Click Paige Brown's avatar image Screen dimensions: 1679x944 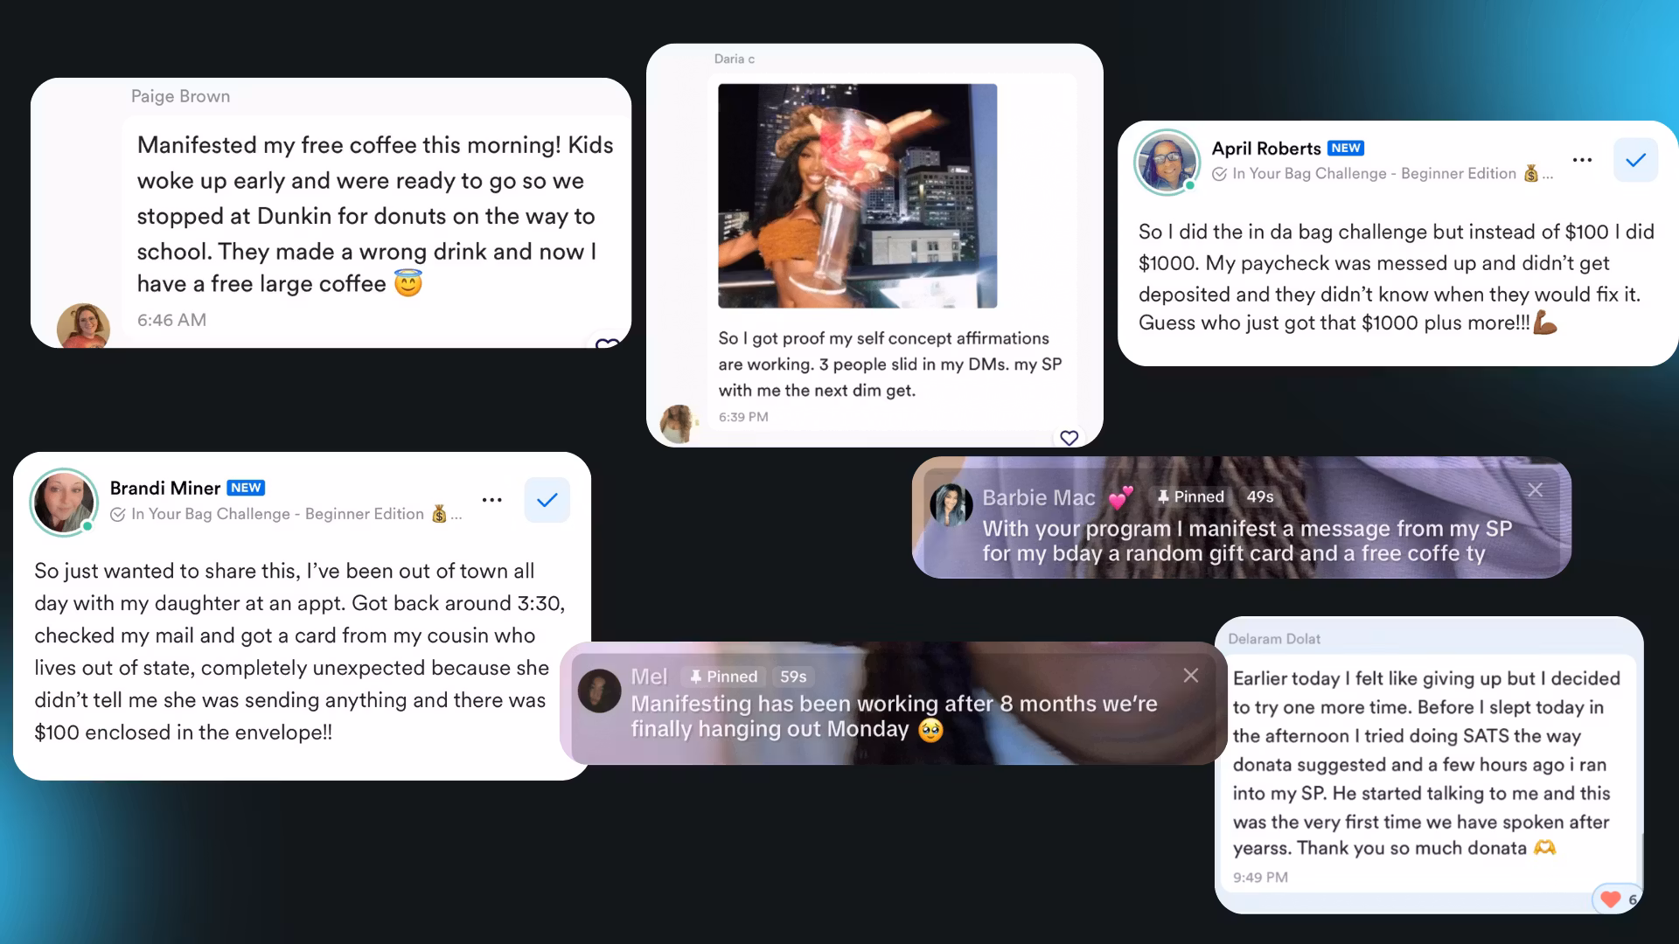(x=83, y=326)
